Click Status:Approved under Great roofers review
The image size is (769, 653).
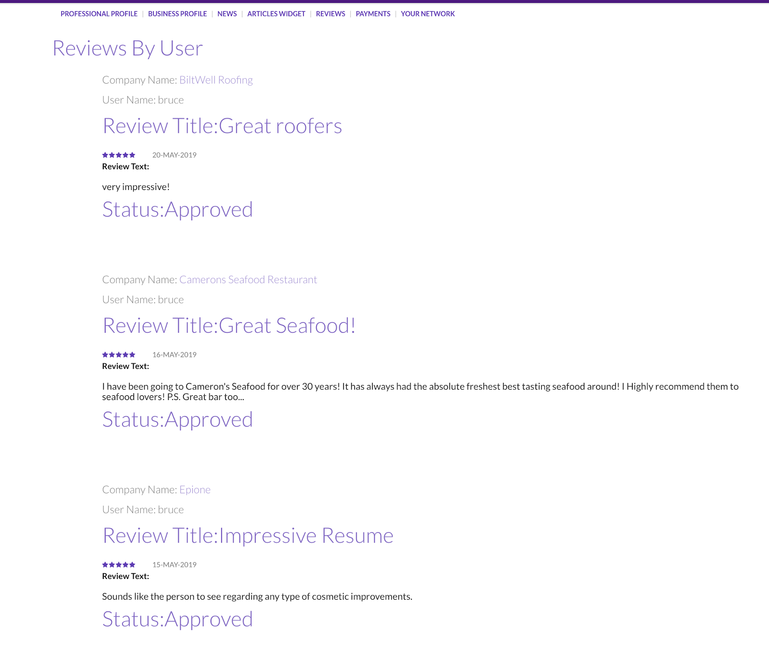click(177, 210)
